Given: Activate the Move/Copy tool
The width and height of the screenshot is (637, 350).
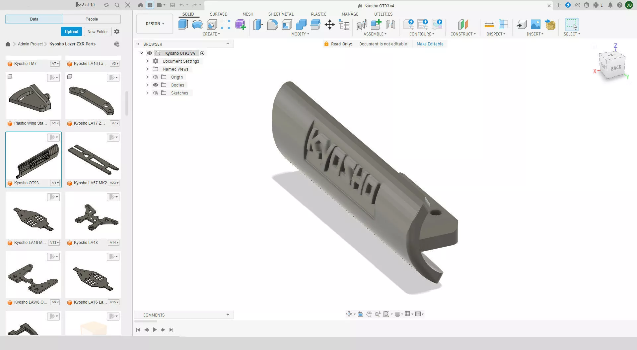Looking at the screenshot, I should [x=329, y=25].
